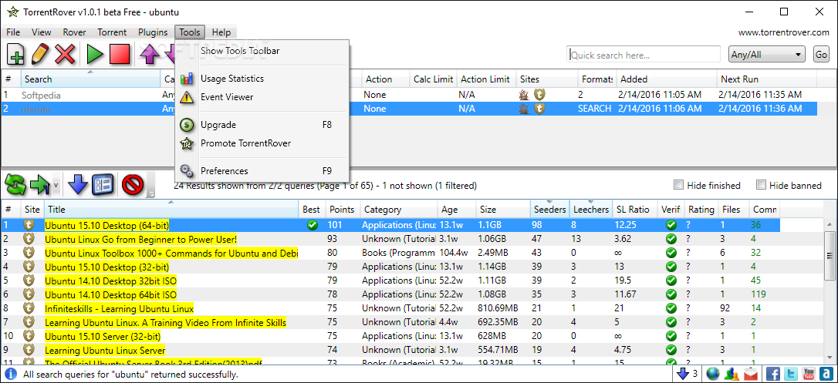This screenshot has height=383, width=838.
Task: Click the results vertical scrollbar thumb
Action: tap(829, 255)
